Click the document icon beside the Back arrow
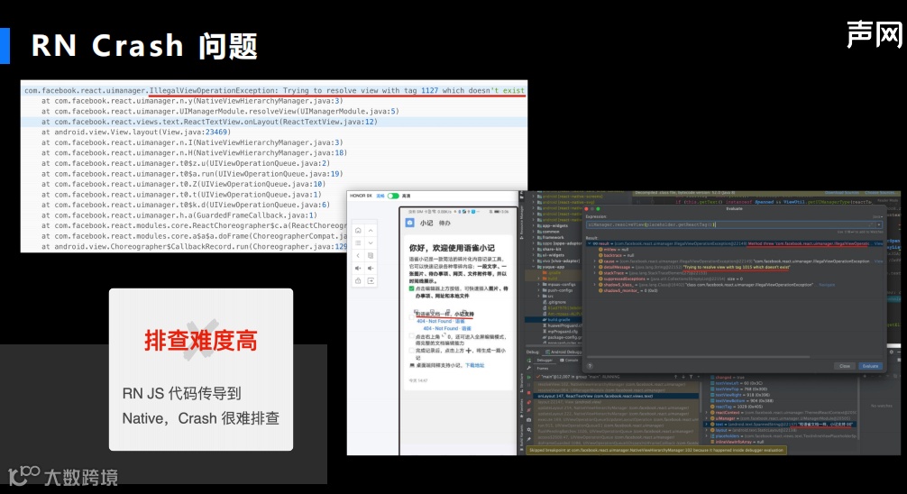907x494 pixels. pos(371,255)
